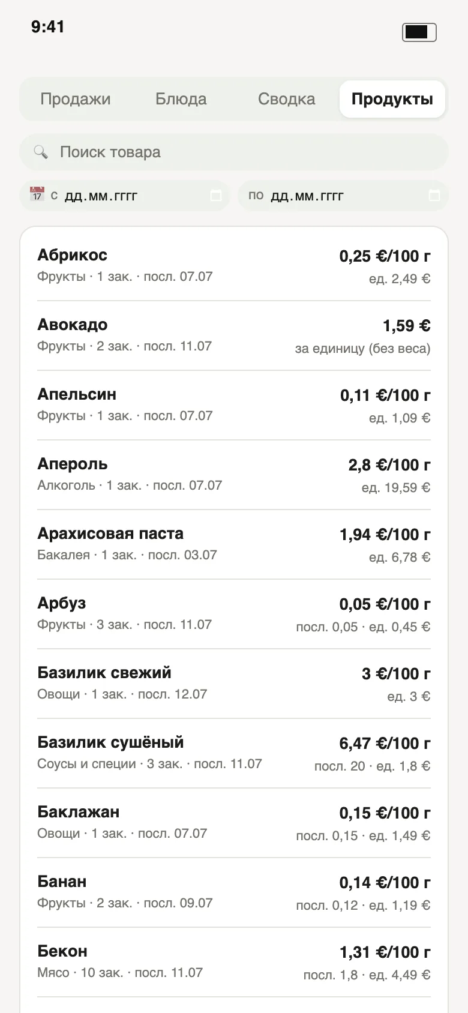Tap the battery status icon

[x=419, y=32]
